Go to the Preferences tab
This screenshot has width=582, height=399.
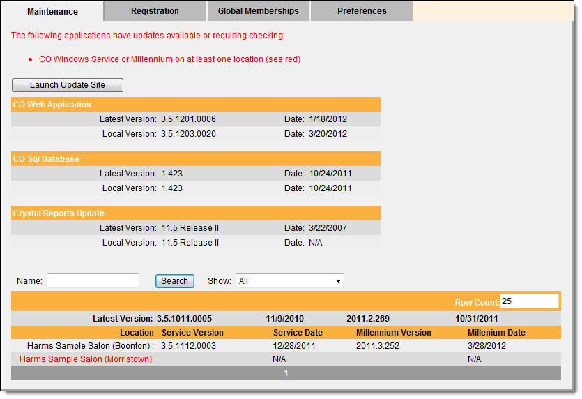(x=362, y=11)
